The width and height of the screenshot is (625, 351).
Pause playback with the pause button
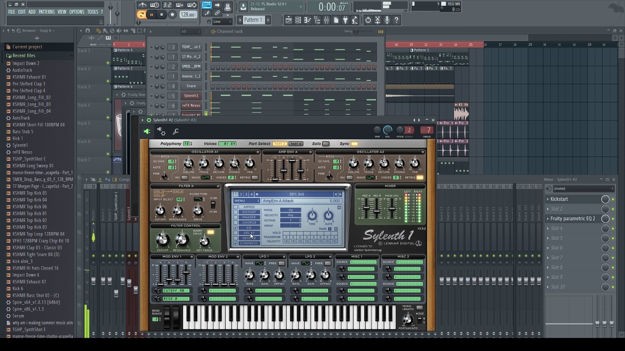[151, 15]
